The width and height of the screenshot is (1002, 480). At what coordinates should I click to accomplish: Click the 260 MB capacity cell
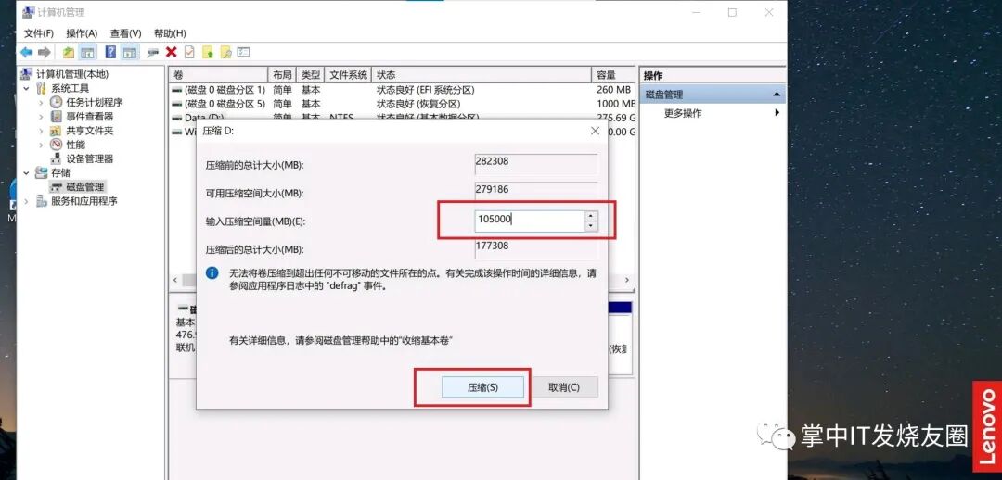click(x=613, y=90)
